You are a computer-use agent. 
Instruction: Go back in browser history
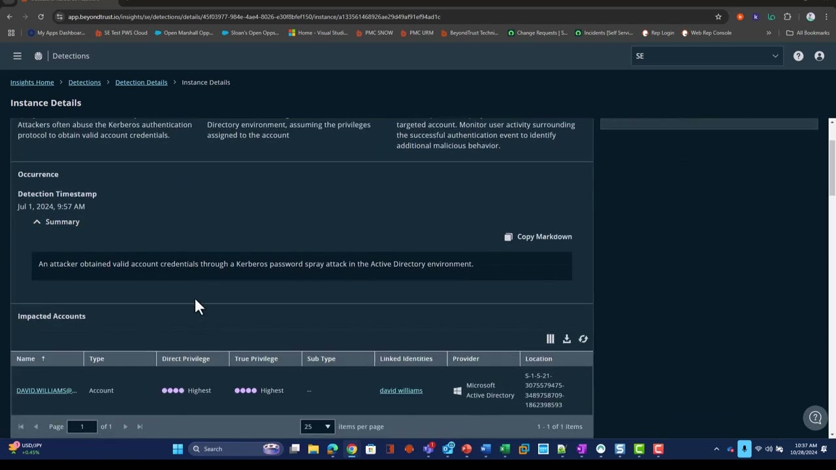(9, 16)
